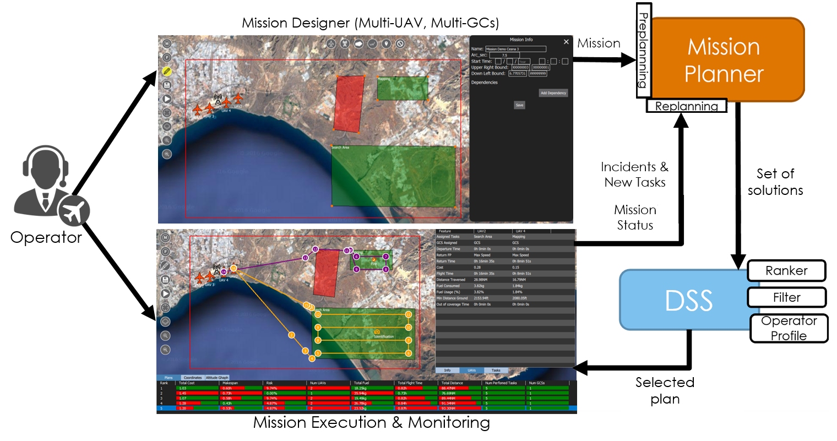Select the UAV2 aircraft in Mission Designer map

(238, 99)
